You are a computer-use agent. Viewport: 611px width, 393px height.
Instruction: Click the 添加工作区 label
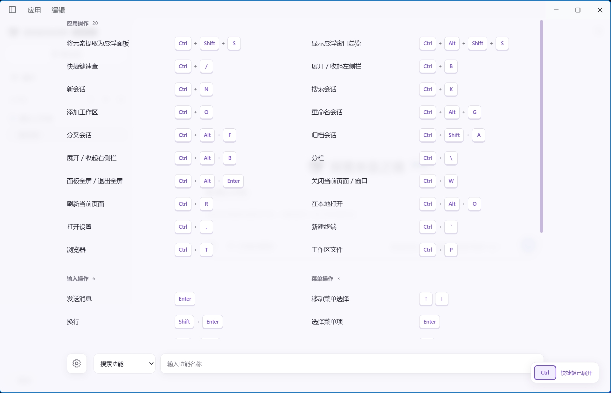click(82, 112)
